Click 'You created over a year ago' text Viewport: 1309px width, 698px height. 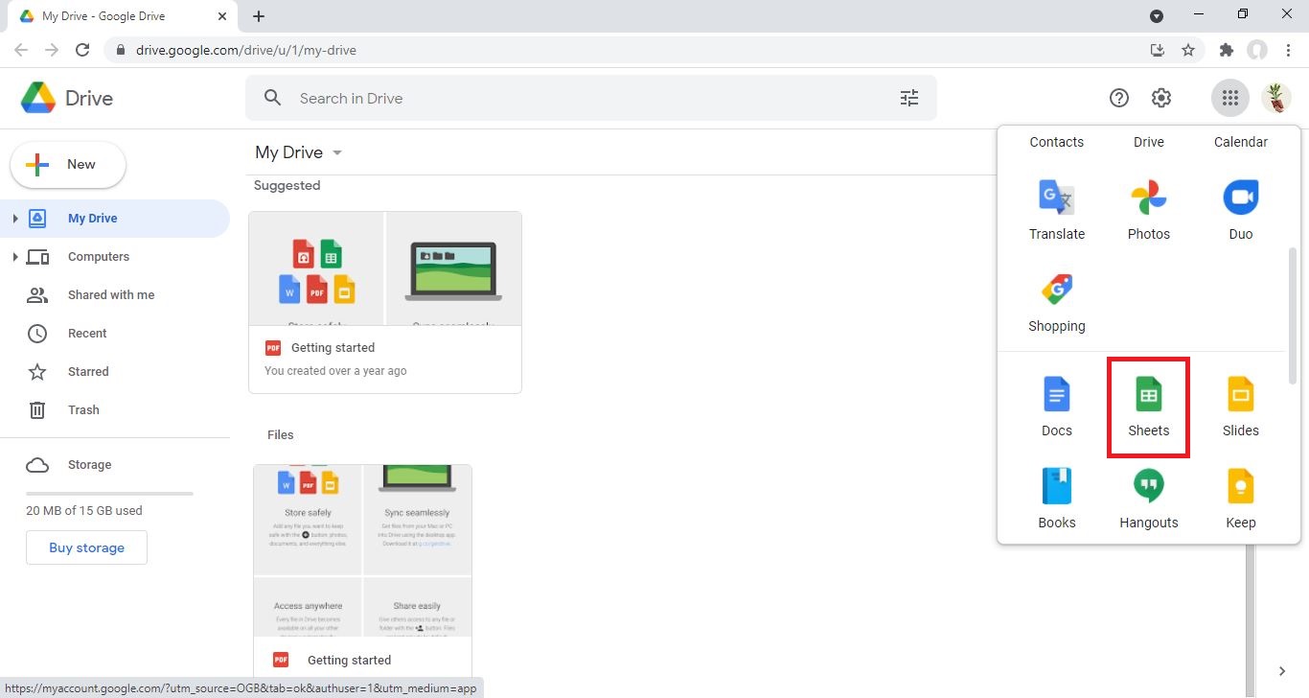pyautogui.click(x=335, y=371)
